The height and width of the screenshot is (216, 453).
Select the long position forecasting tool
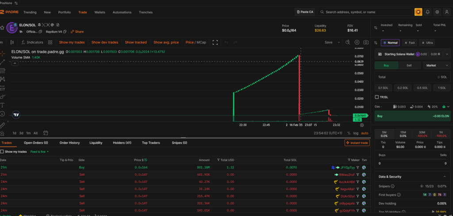tap(2, 88)
